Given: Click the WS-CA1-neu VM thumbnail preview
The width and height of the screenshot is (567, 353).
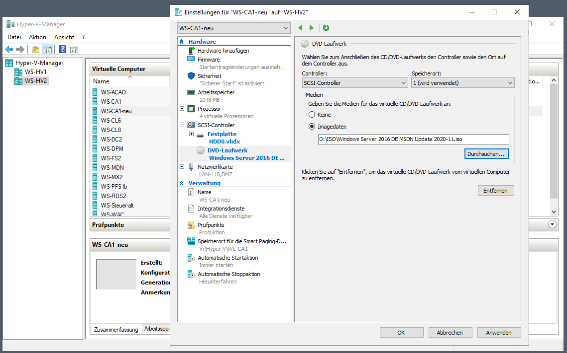Looking at the screenshot, I should coord(116,274).
